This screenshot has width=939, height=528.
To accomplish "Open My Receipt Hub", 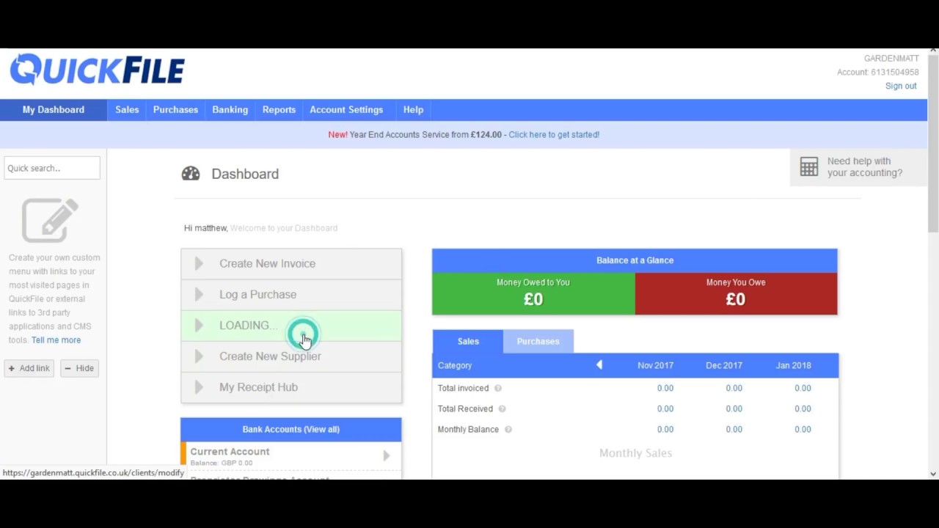I will tap(291, 387).
